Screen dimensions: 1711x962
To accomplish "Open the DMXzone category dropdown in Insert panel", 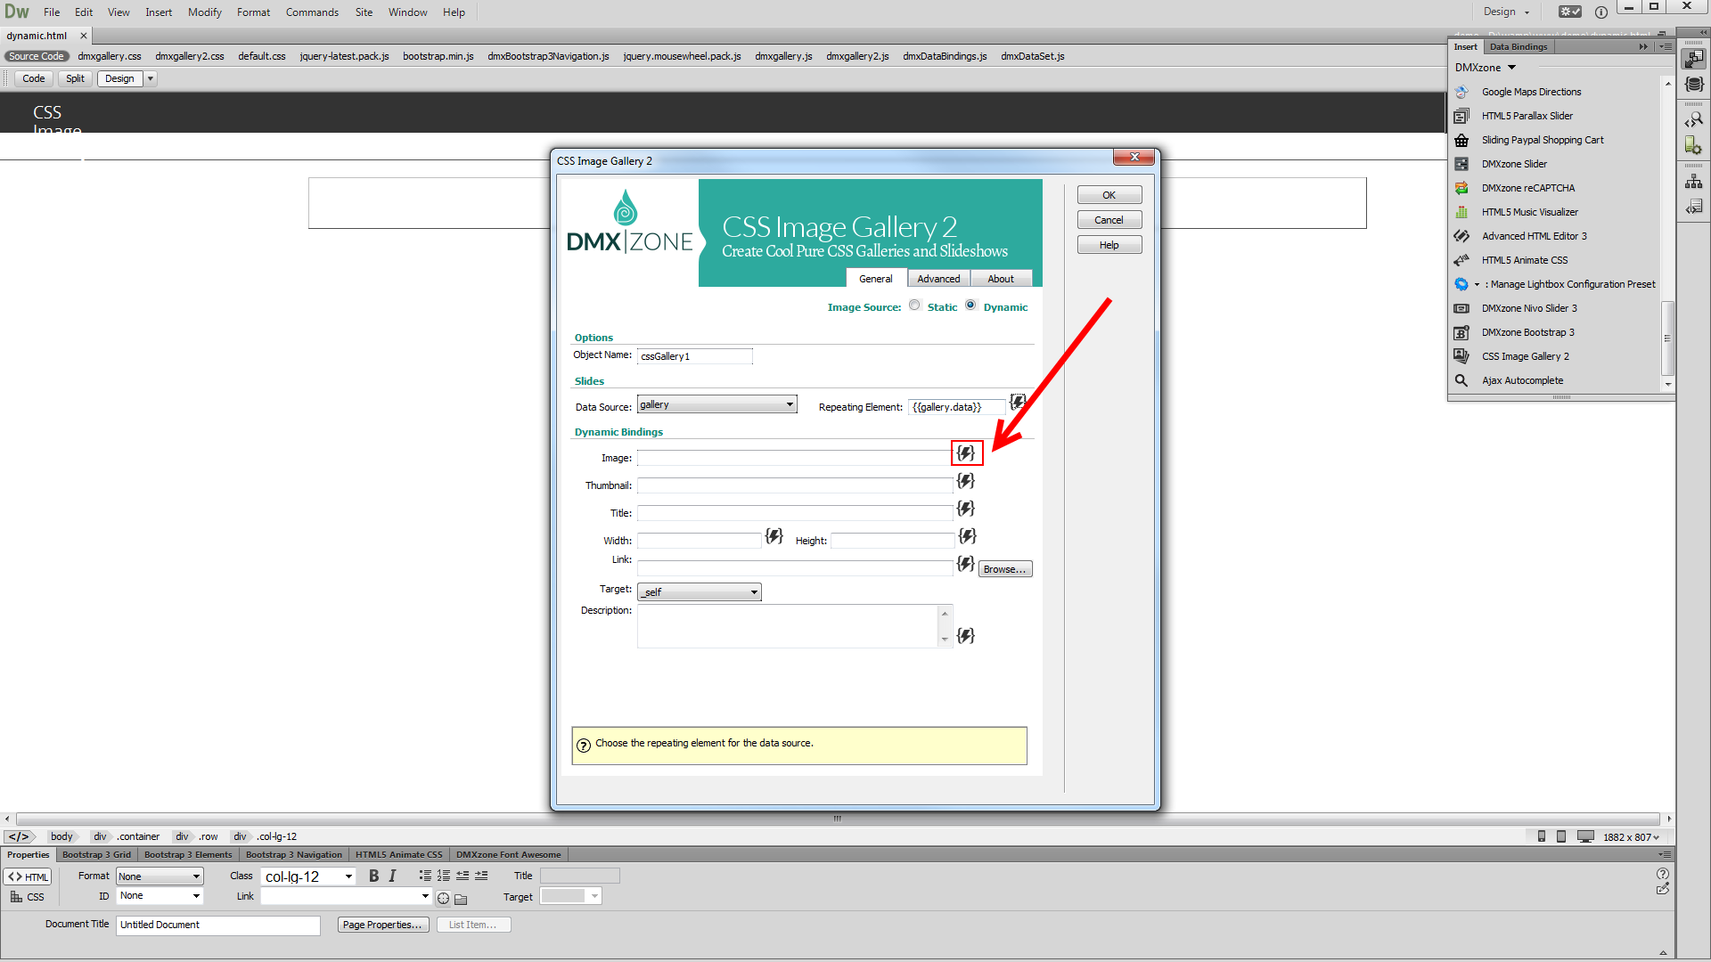I will (1486, 68).
